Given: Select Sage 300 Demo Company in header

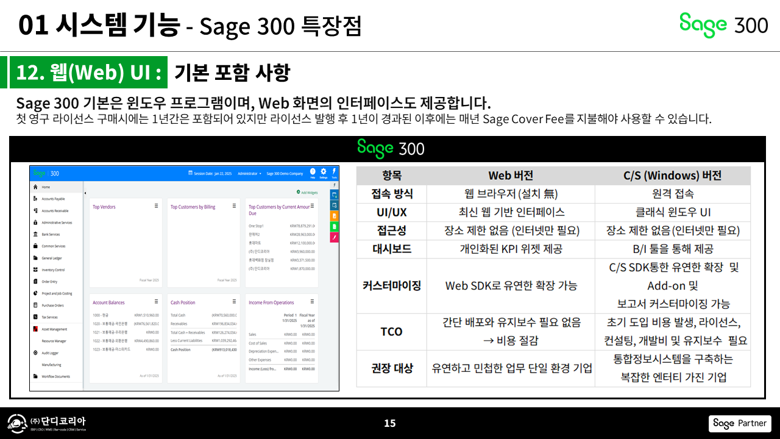Looking at the screenshot, I should click(285, 173).
